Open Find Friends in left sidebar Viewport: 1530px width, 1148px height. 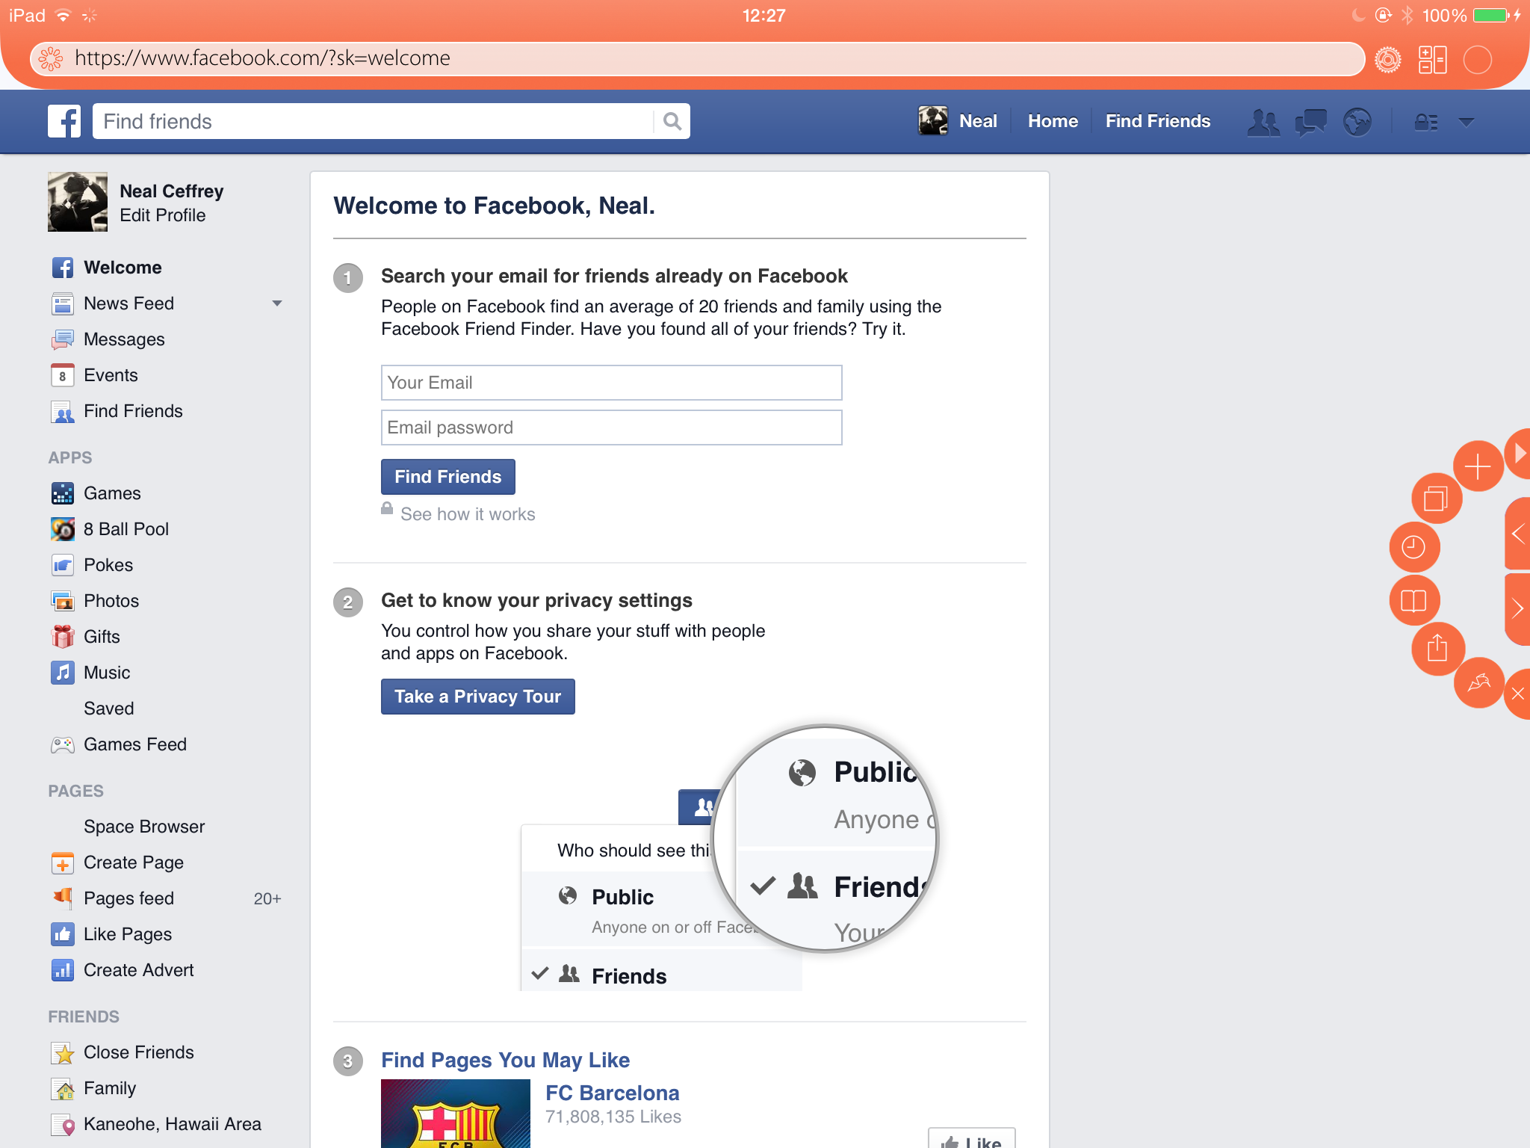pyautogui.click(x=133, y=411)
